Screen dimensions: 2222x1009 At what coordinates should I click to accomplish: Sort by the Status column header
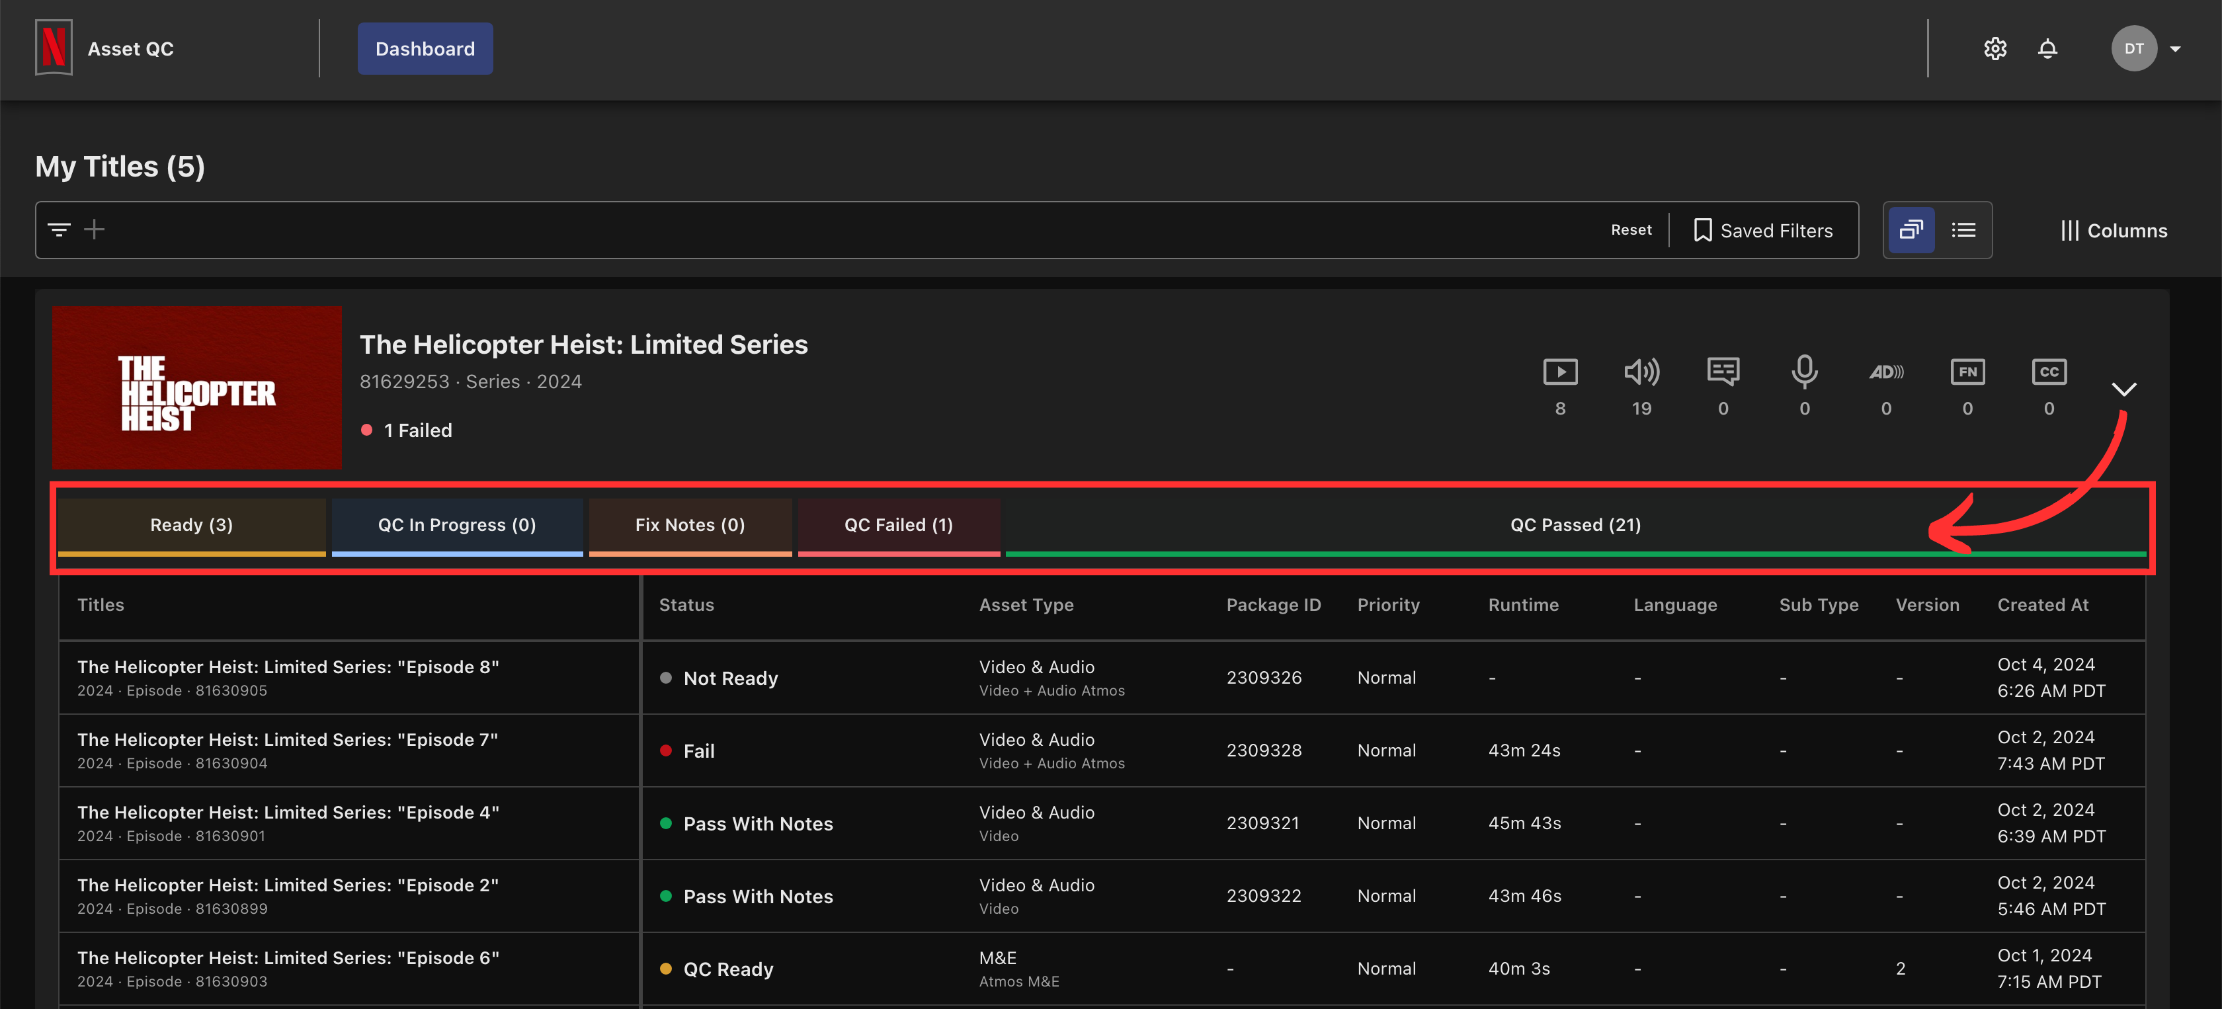point(686,606)
